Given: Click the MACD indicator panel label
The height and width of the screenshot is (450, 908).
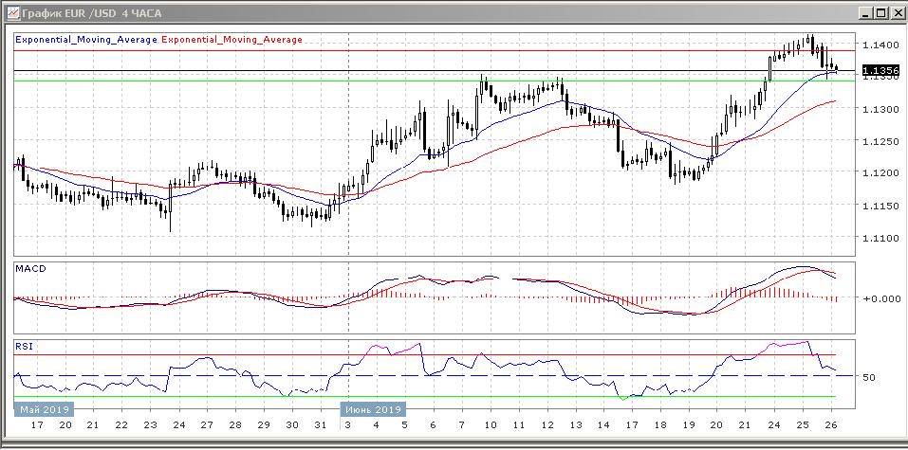Looking at the screenshot, I should pyautogui.click(x=31, y=270).
